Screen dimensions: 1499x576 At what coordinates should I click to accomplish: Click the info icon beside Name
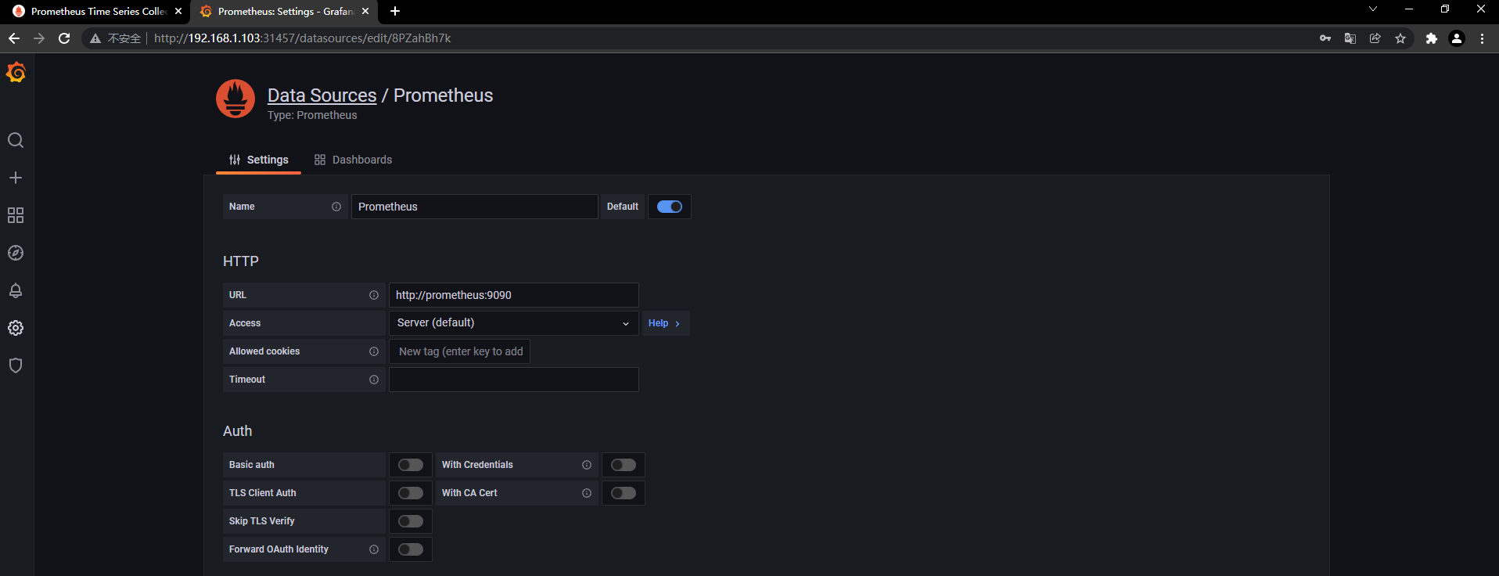[336, 207]
